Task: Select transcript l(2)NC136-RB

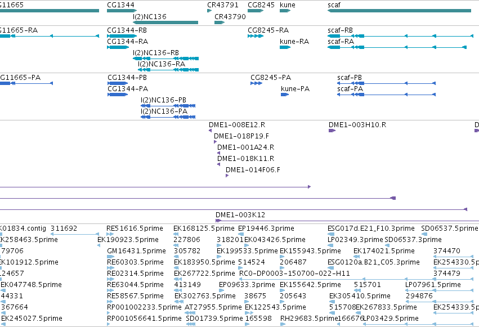Action: [x=166, y=59]
